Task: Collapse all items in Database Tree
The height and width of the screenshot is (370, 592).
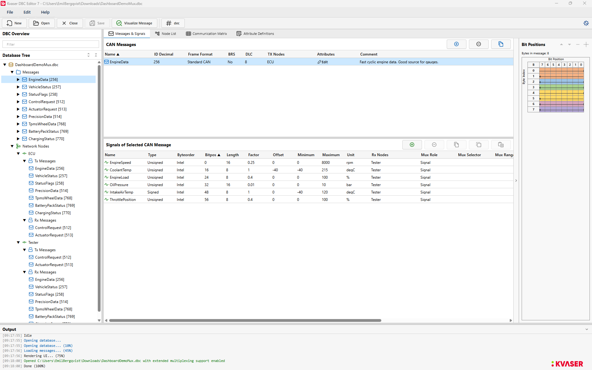Action: tap(96, 55)
